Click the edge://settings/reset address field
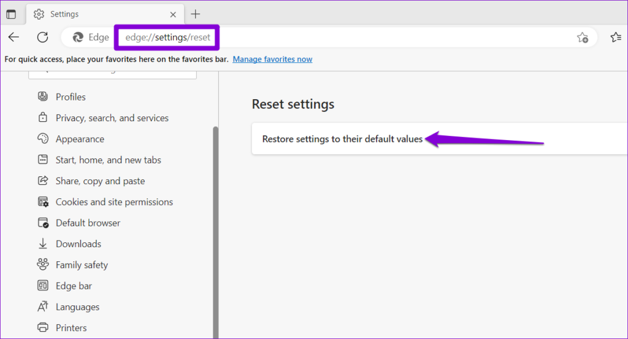 click(167, 37)
